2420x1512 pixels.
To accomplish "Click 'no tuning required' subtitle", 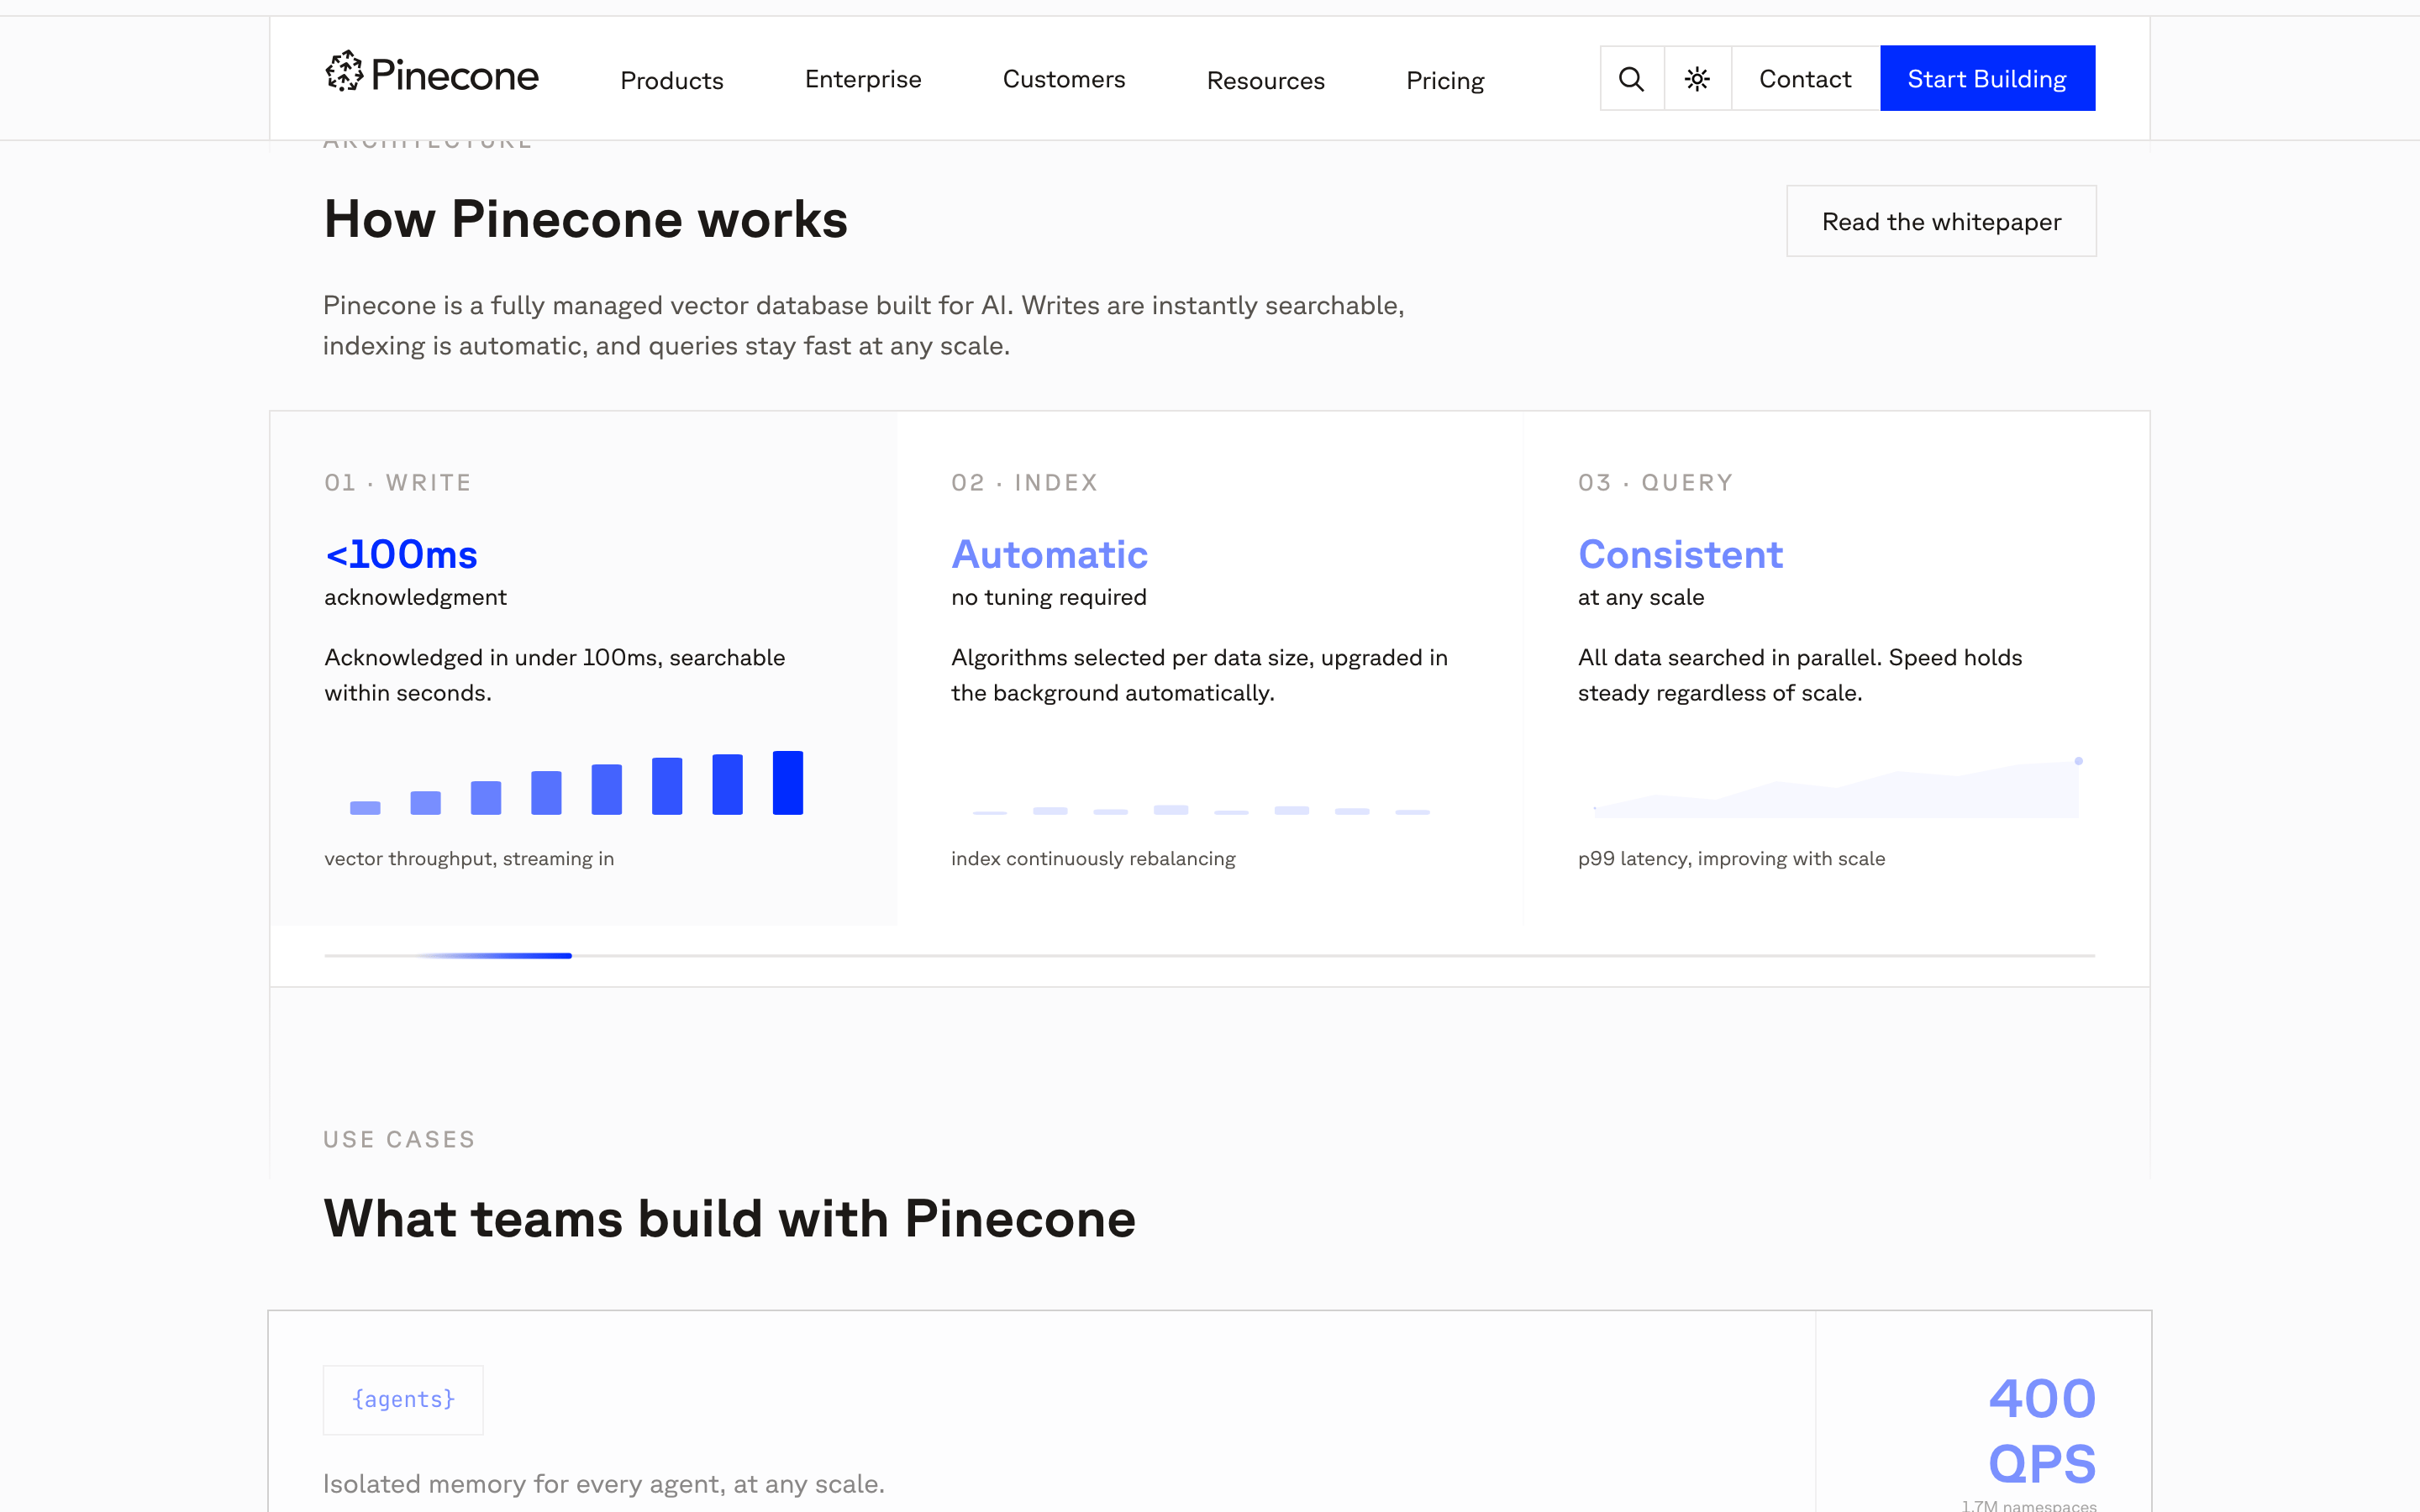I will [1048, 597].
